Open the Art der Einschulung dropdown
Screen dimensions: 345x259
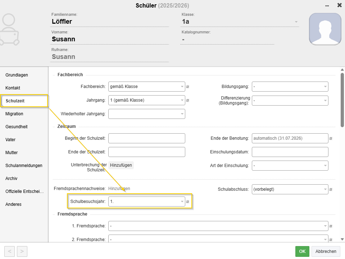tap(290, 166)
